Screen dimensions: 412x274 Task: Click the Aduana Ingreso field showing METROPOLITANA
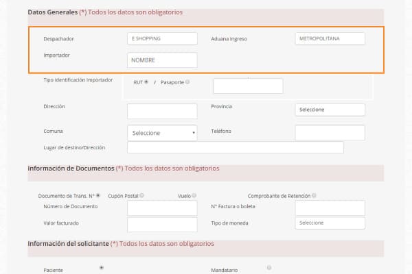point(330,39)
